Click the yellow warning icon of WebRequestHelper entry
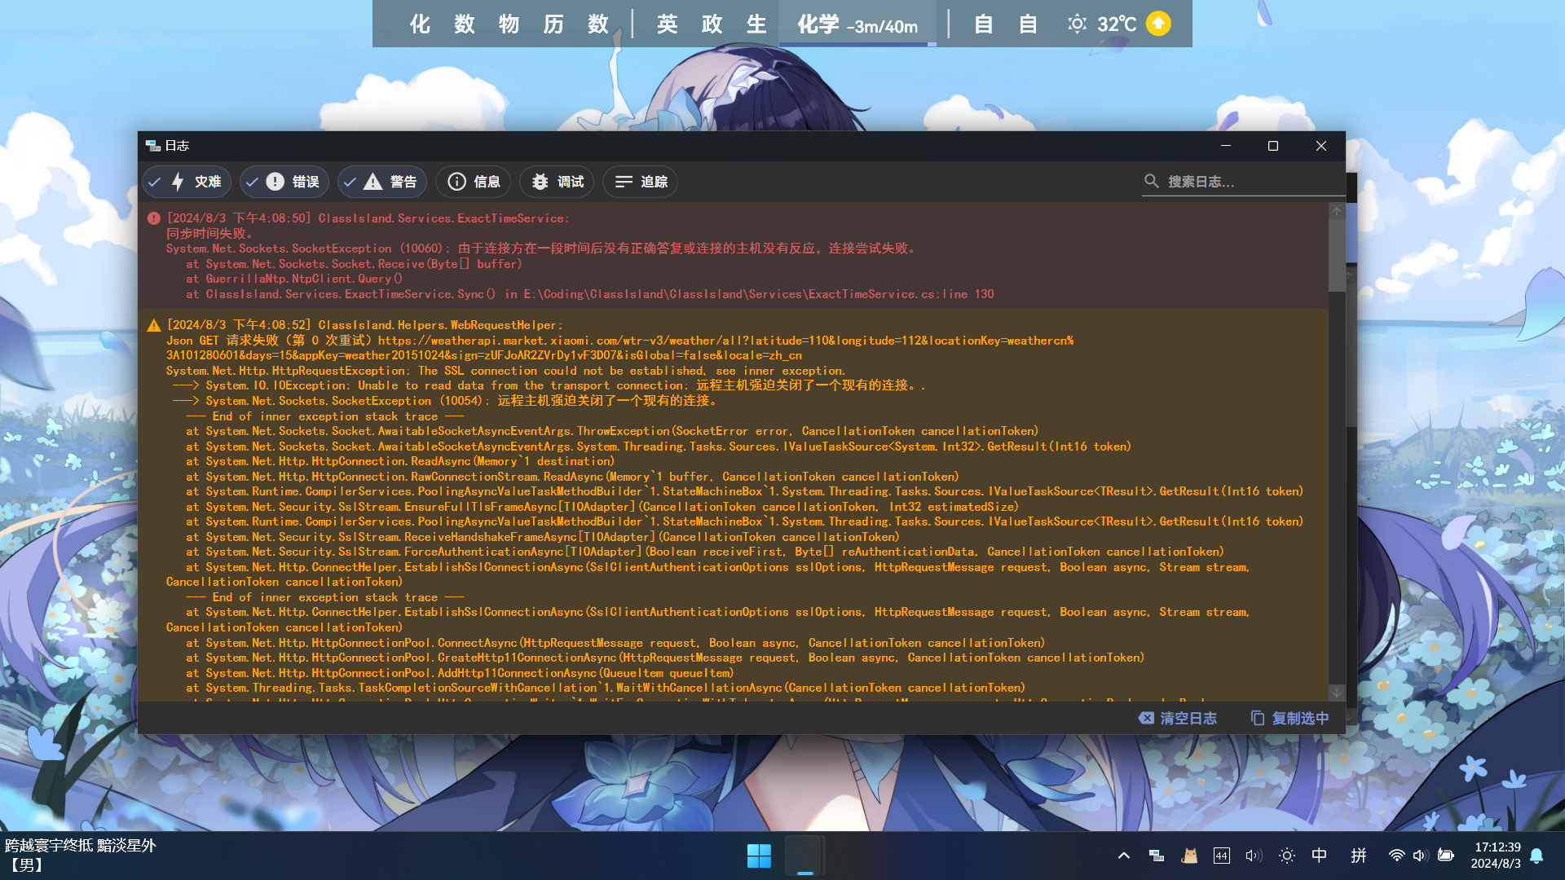Image resolution: width=1565 pixels, height=880 pixels. click(x=153, y=325)
